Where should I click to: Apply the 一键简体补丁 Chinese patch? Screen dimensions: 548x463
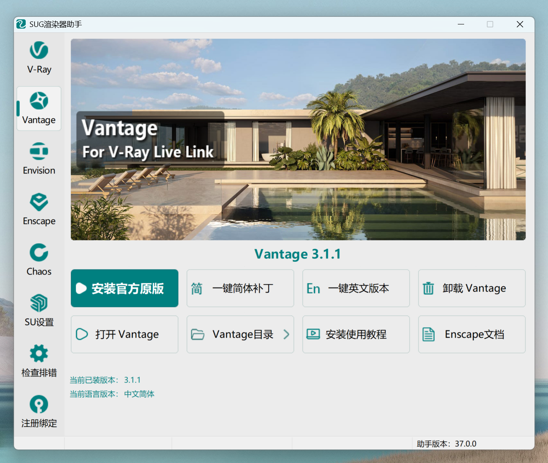pos(240,288)
